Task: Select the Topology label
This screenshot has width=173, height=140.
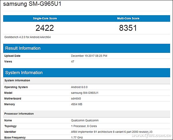Action: click(10, 126)
